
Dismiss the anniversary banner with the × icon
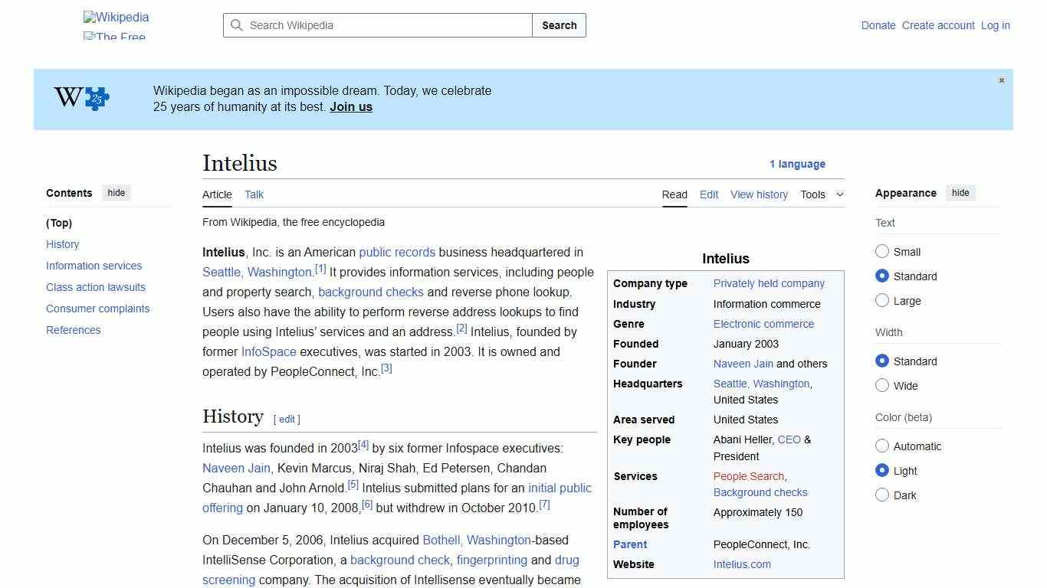point(1001,80)
